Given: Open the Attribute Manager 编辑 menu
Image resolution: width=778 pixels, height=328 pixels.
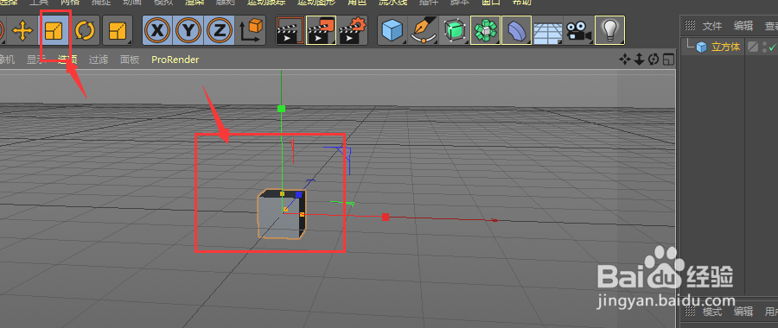Looking at the screenshot, I should click(743, 312).
